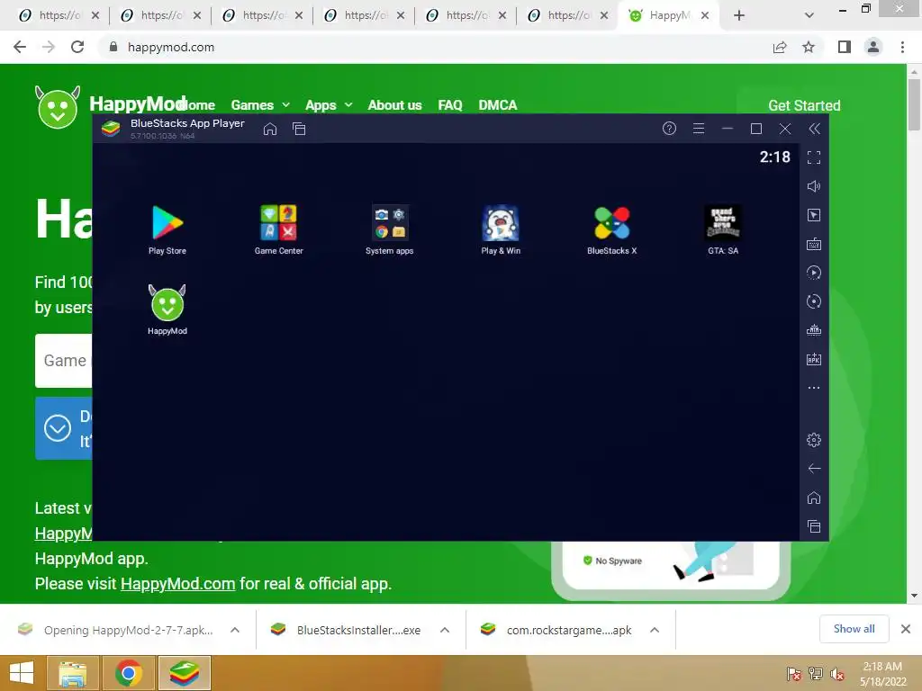Open BlueStacks help question mark icon
Image resolution: width=922 pixels, height=691 pixels.
[x=669, y=129]
